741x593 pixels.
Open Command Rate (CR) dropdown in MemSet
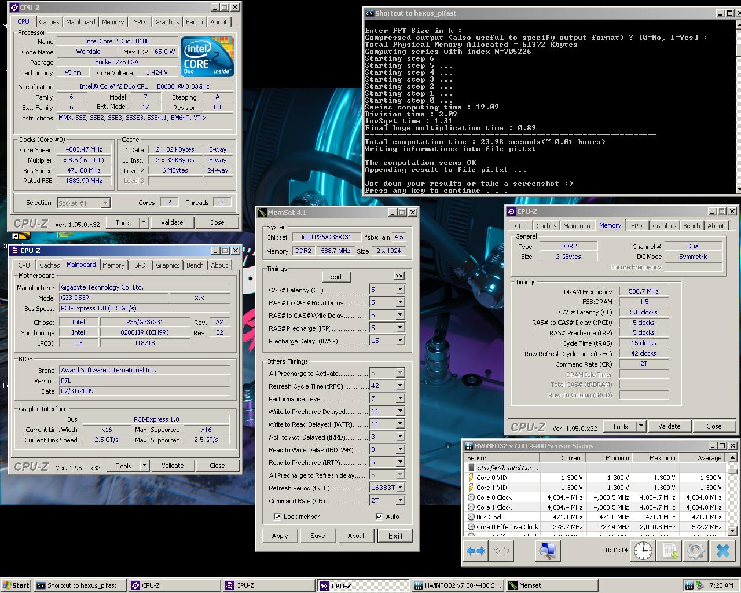point(400,500)
